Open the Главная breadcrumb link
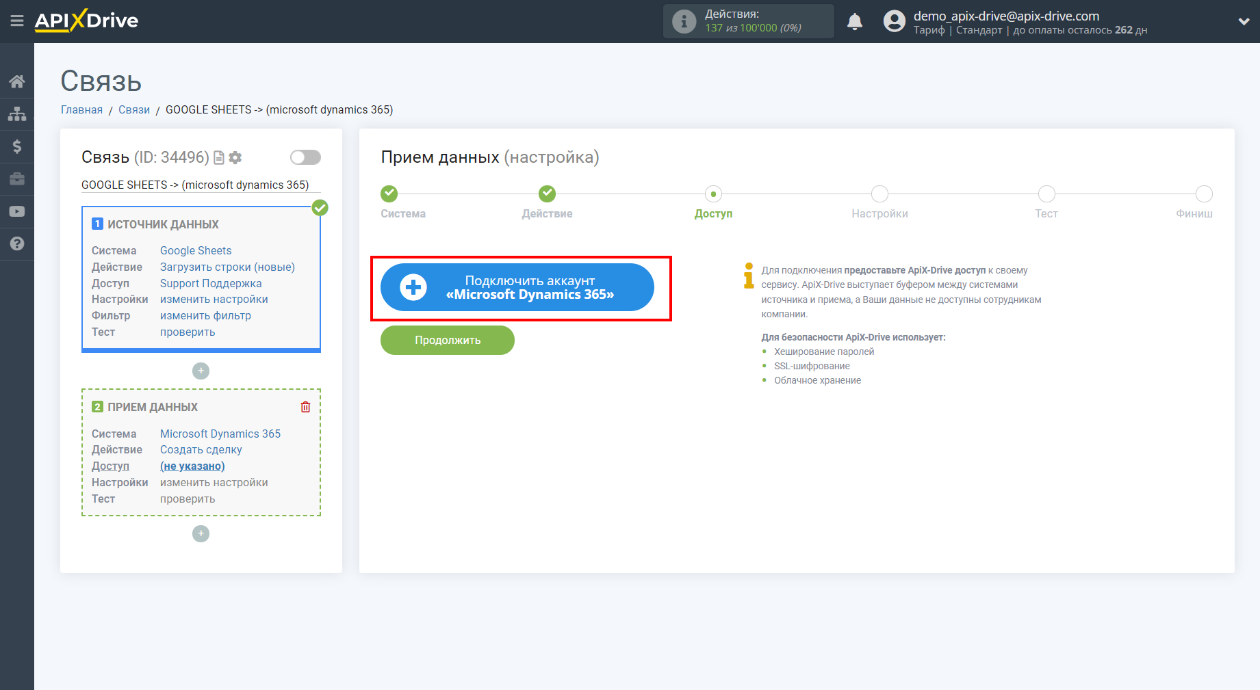The width and height of the screenshot is (1260, 690). click(81, 109)
